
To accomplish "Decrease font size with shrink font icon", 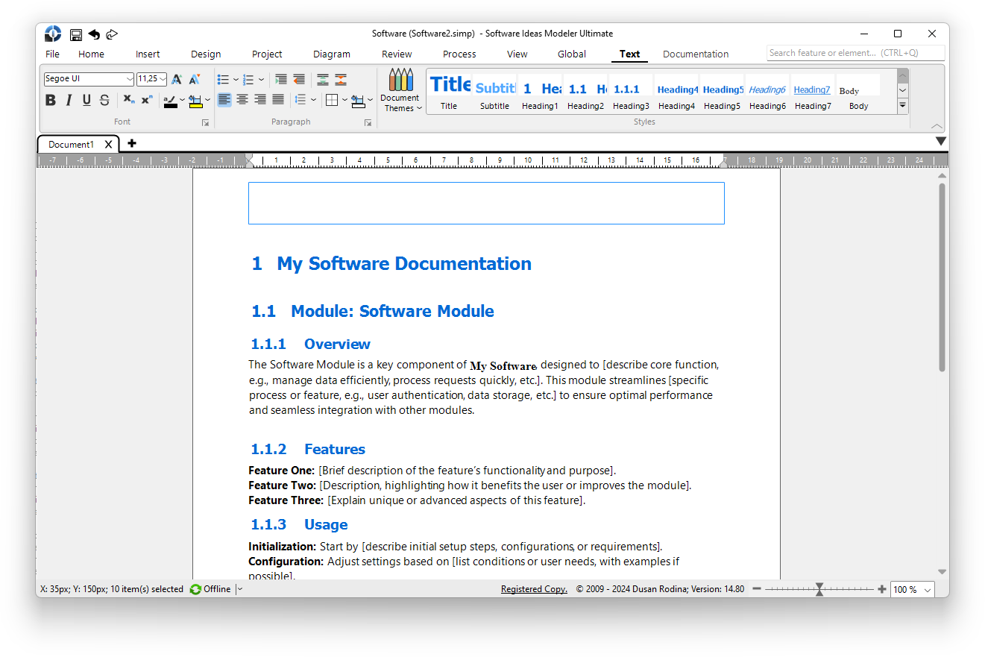I will click(x=194, y=79).
